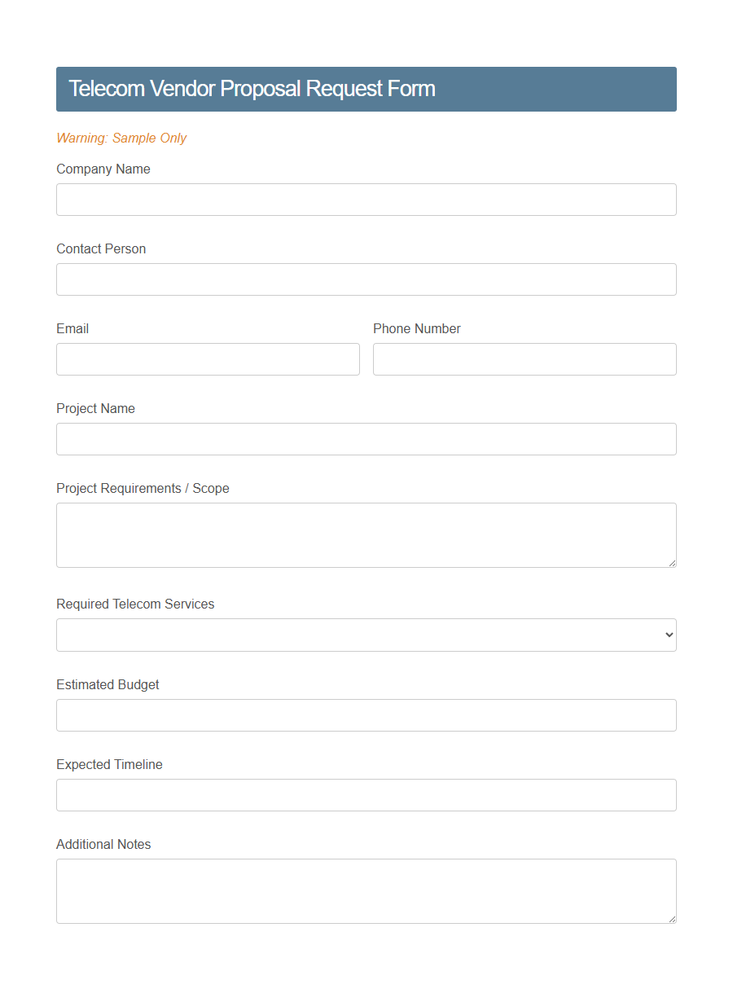Click the resize handle of Project Requirements textarea
This screenshot has height=989, width=733.
point(673,564)
